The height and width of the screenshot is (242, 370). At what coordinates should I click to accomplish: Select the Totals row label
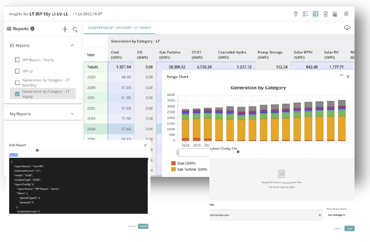[93, 67]
